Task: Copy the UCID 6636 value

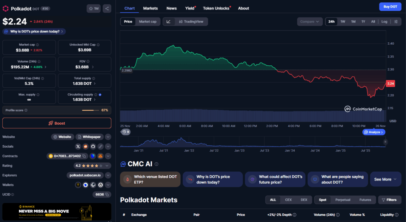Action: point(107,195)
